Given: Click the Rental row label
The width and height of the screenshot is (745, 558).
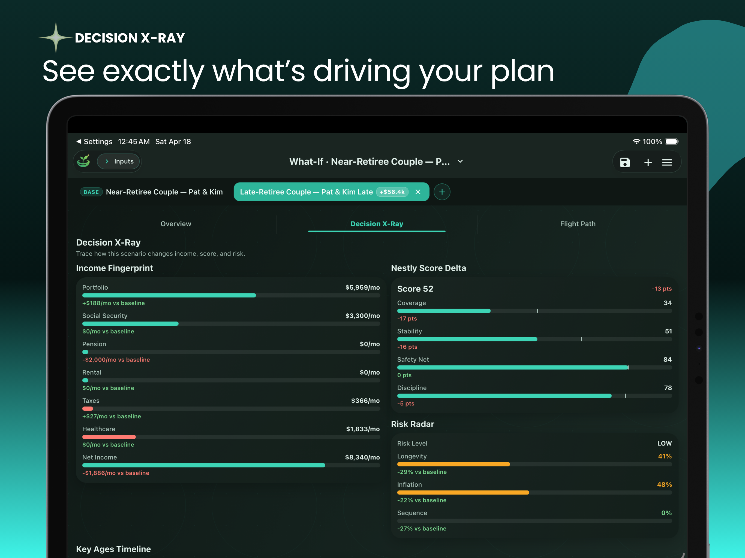Looking at the screenshot, I should pyautogui.click(x=92, y=372).
